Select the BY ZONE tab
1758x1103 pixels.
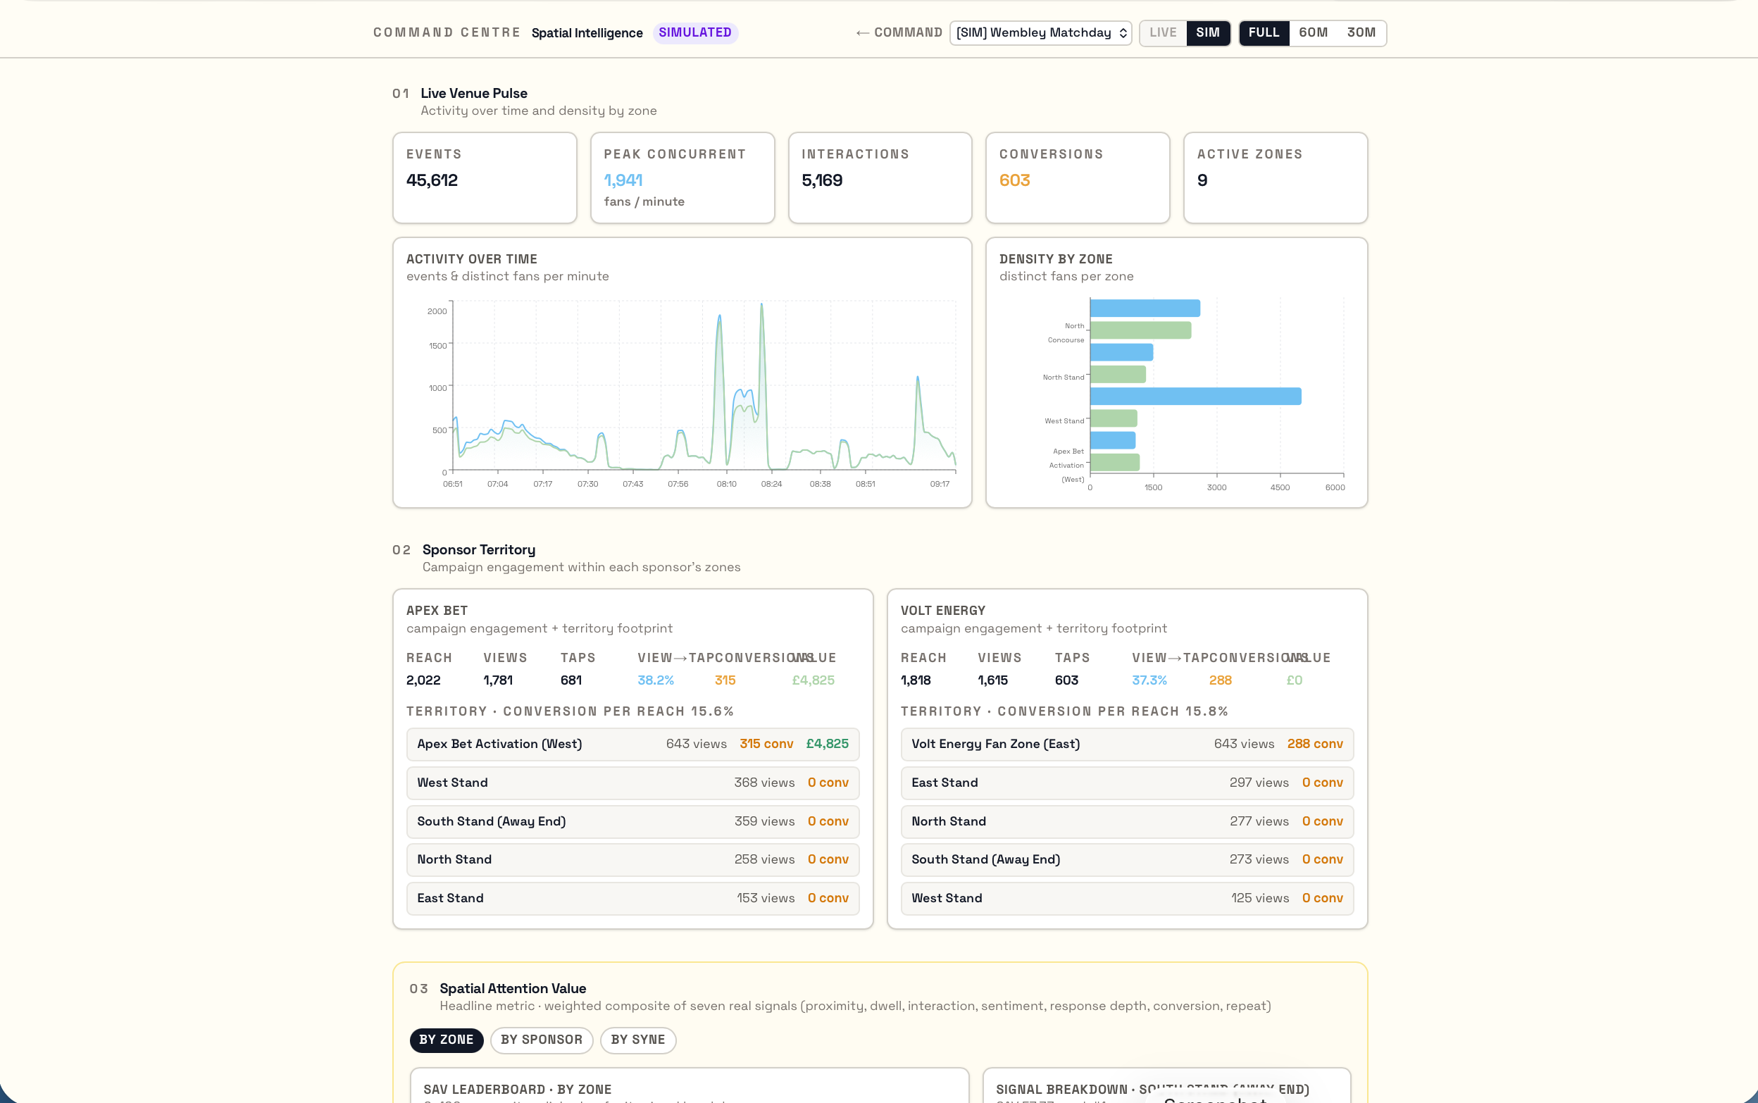[447, 1040]
